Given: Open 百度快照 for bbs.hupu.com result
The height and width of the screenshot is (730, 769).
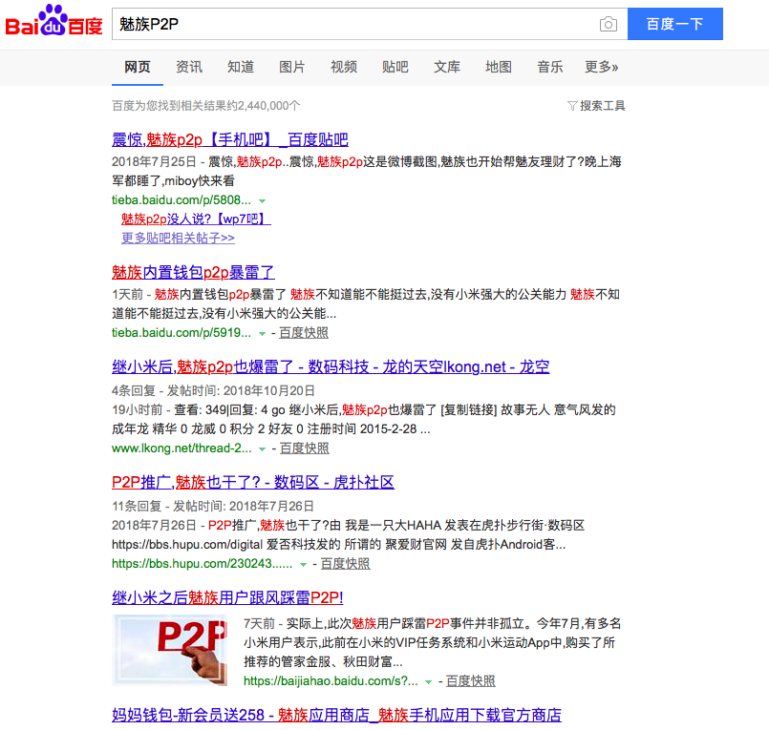Looking at the screenshot, I should pos(345,564).
